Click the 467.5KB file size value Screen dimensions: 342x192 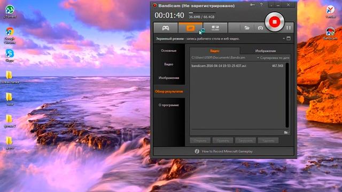click(x=277, y=66)
